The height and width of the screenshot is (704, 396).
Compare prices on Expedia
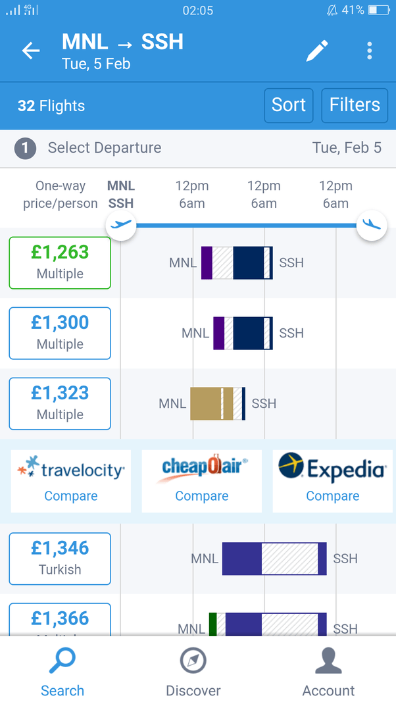[x=333, y=481]
